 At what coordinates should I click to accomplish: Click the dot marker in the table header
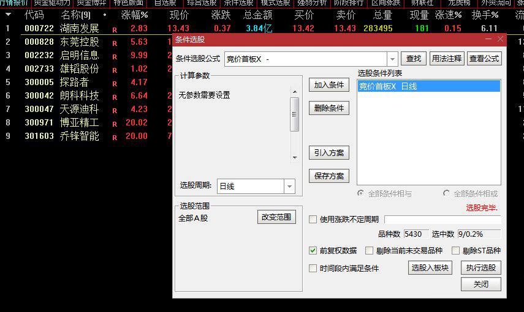(x=105, y=15)
